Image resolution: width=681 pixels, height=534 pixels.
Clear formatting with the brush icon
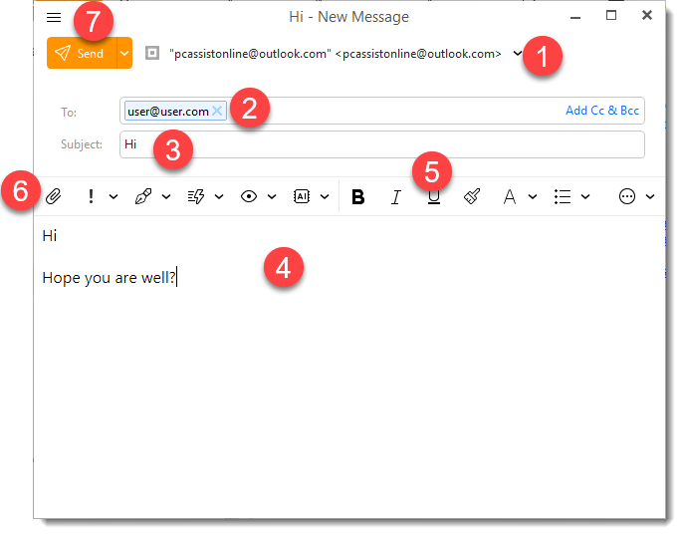coord(472,196)
